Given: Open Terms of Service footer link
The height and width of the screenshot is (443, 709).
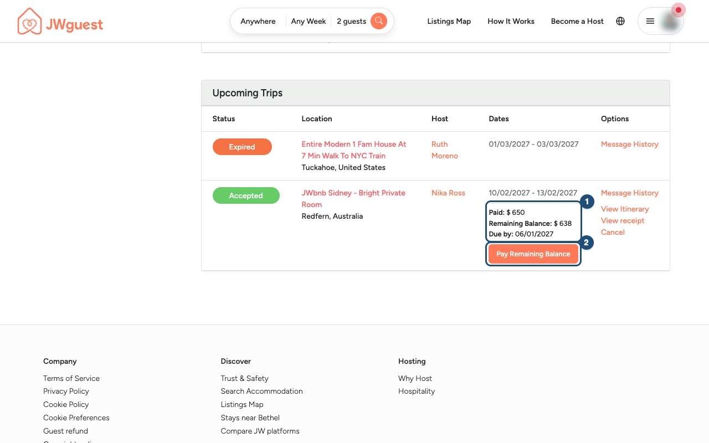Looking at the screenshot, I should point(71,378).
